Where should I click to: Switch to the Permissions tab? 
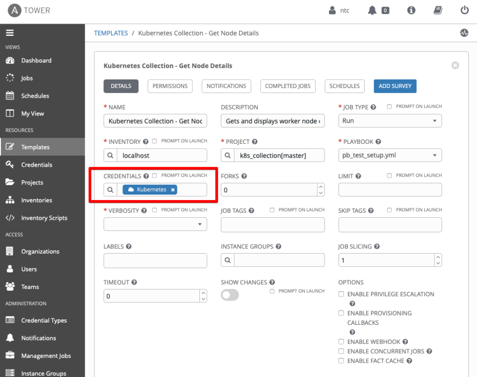pyautogui.click(x=170, y=86)
